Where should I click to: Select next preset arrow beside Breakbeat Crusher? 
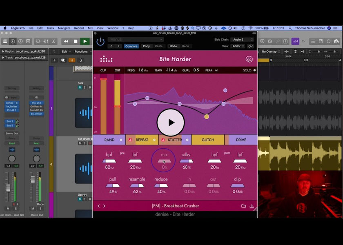[105, 206]
